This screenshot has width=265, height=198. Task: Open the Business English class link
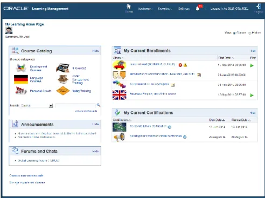tap(153, 94)
